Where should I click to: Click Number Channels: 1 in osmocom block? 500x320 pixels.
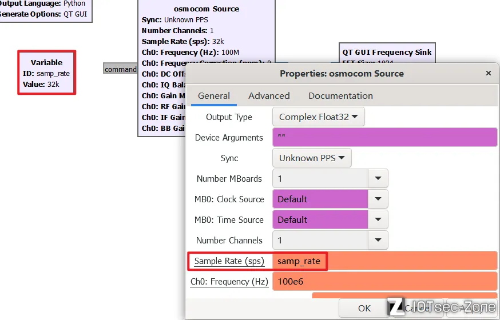click(177, 30)
